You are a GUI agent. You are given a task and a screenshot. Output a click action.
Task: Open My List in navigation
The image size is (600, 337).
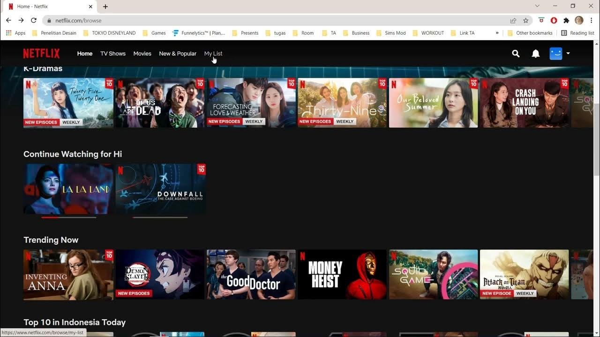coord(213,54)
